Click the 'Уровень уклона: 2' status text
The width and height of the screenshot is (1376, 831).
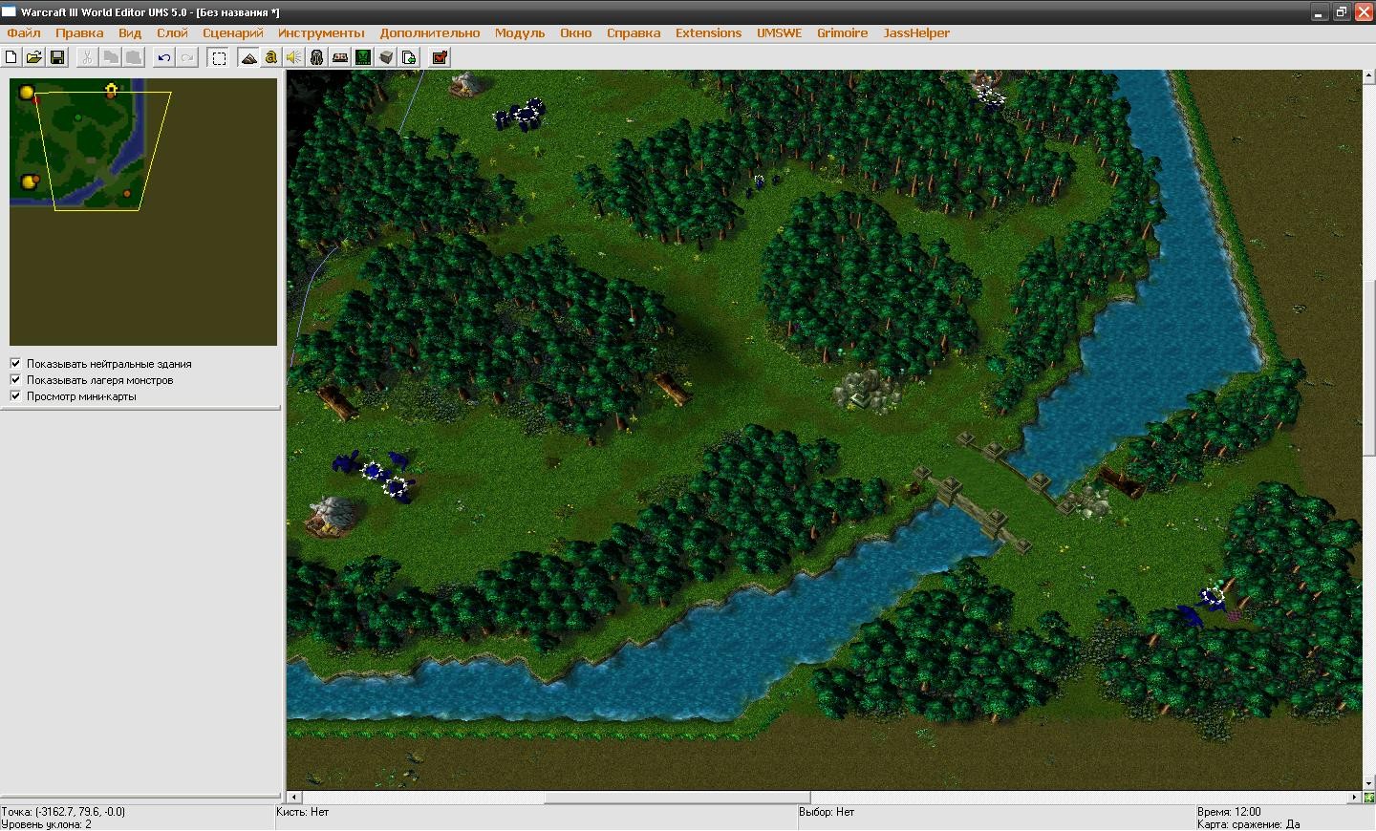[x=47, y=824]
